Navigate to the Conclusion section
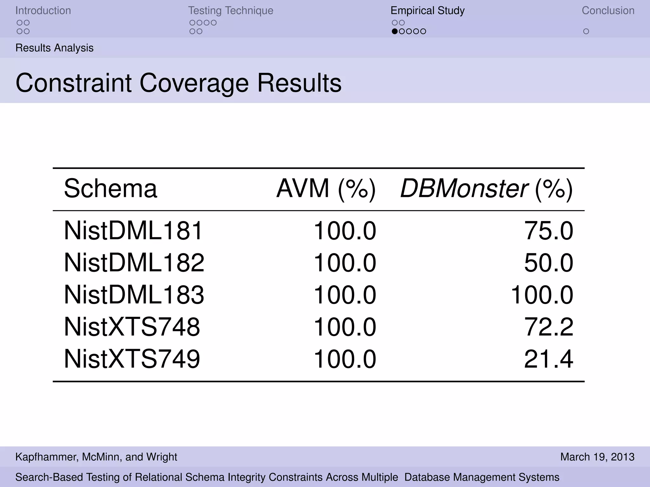Image resolution: width=650 pixels, height=487 pixels. click(608, 10)
